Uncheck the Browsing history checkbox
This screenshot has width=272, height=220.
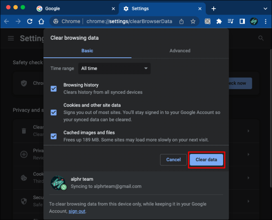click(54, 88)
